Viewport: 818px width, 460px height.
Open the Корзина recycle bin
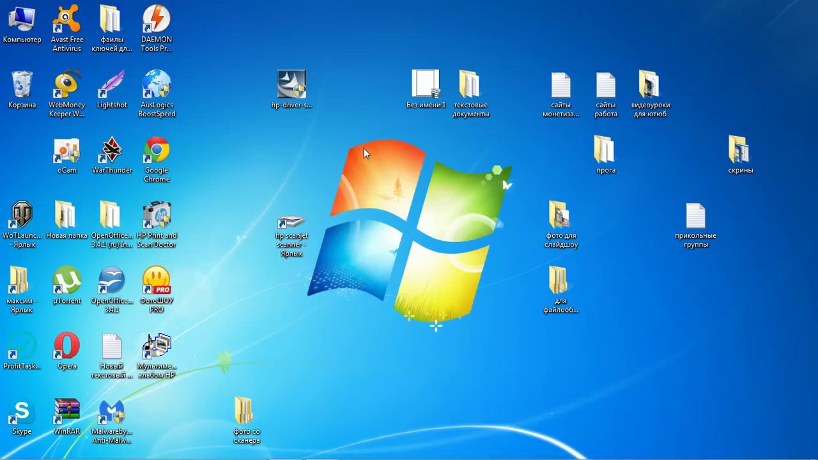(22, 90)
